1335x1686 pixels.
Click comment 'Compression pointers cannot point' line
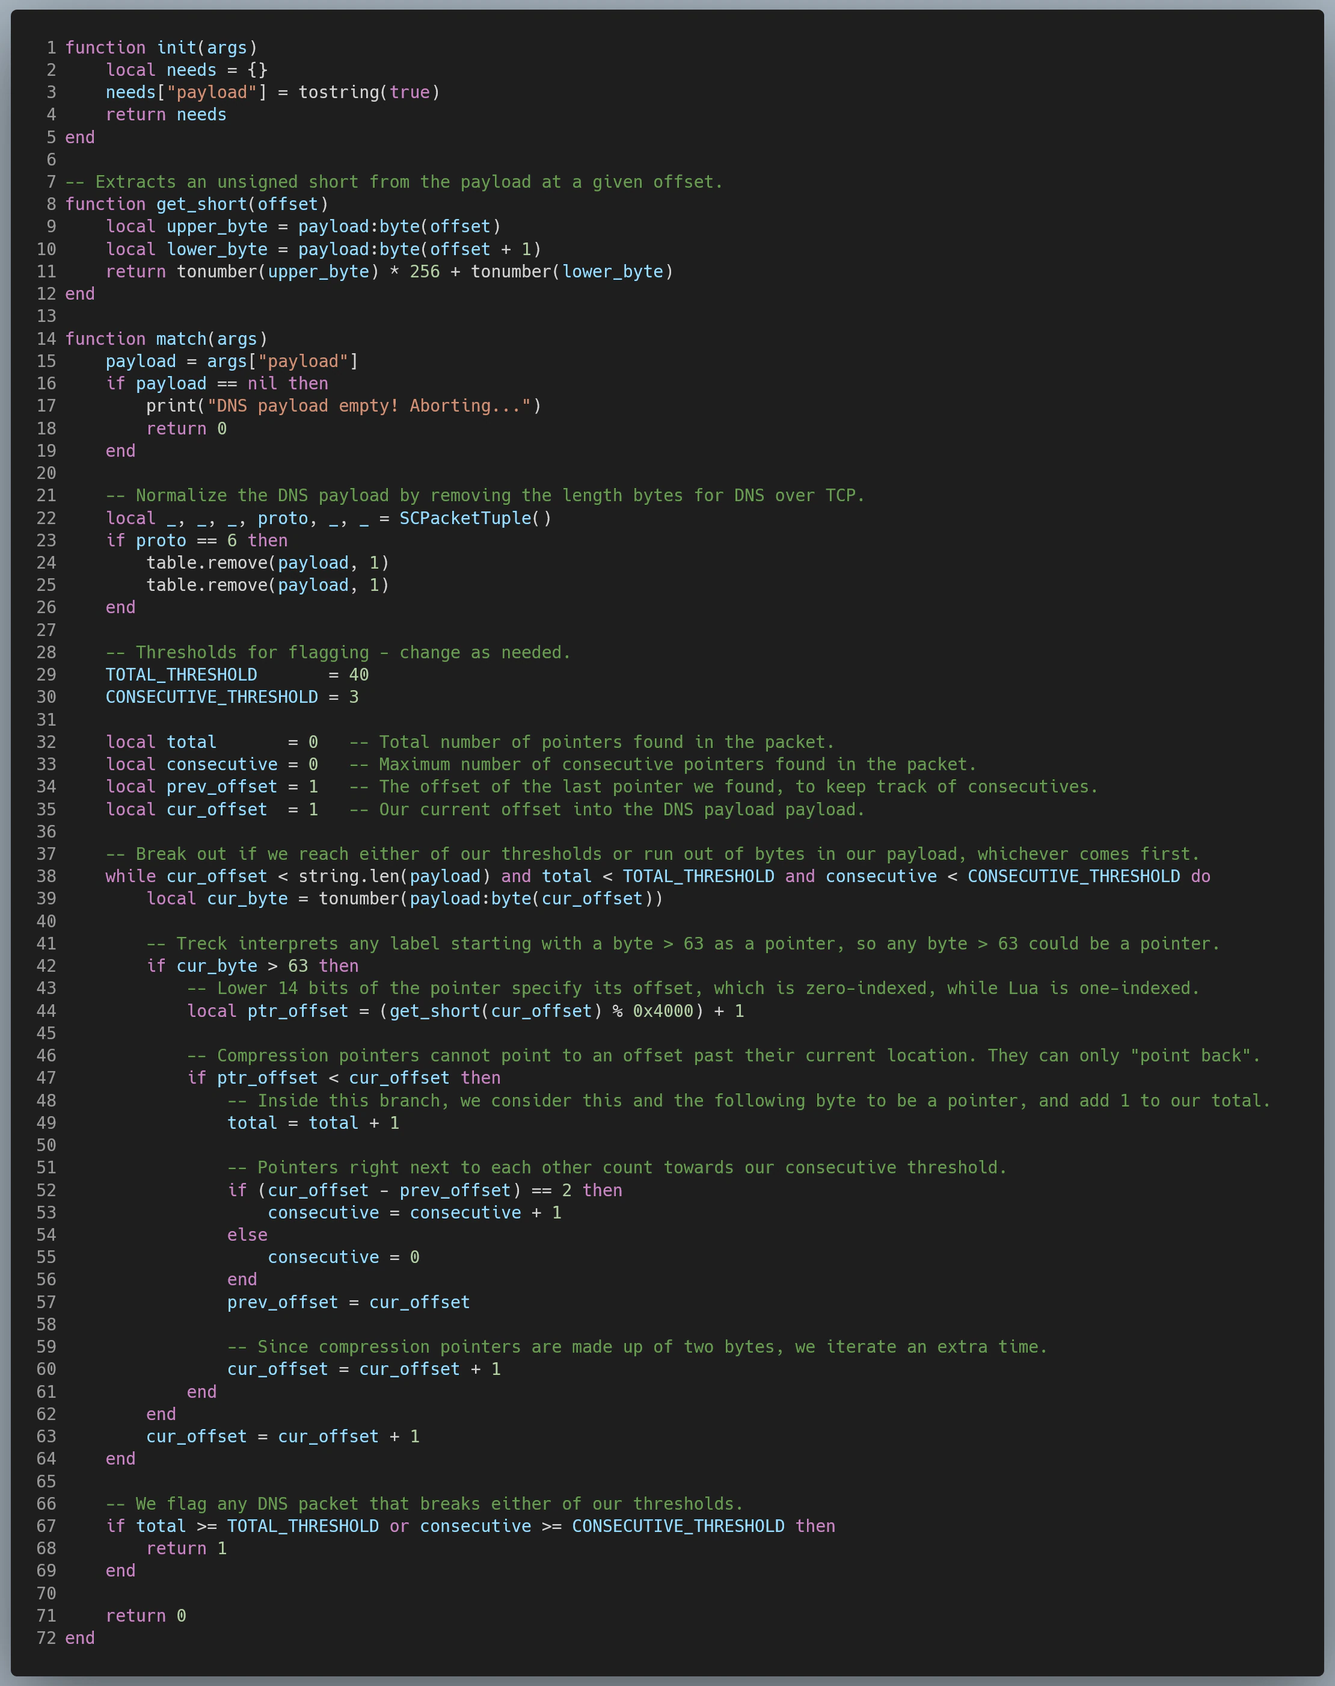(x=725, y=1055)
